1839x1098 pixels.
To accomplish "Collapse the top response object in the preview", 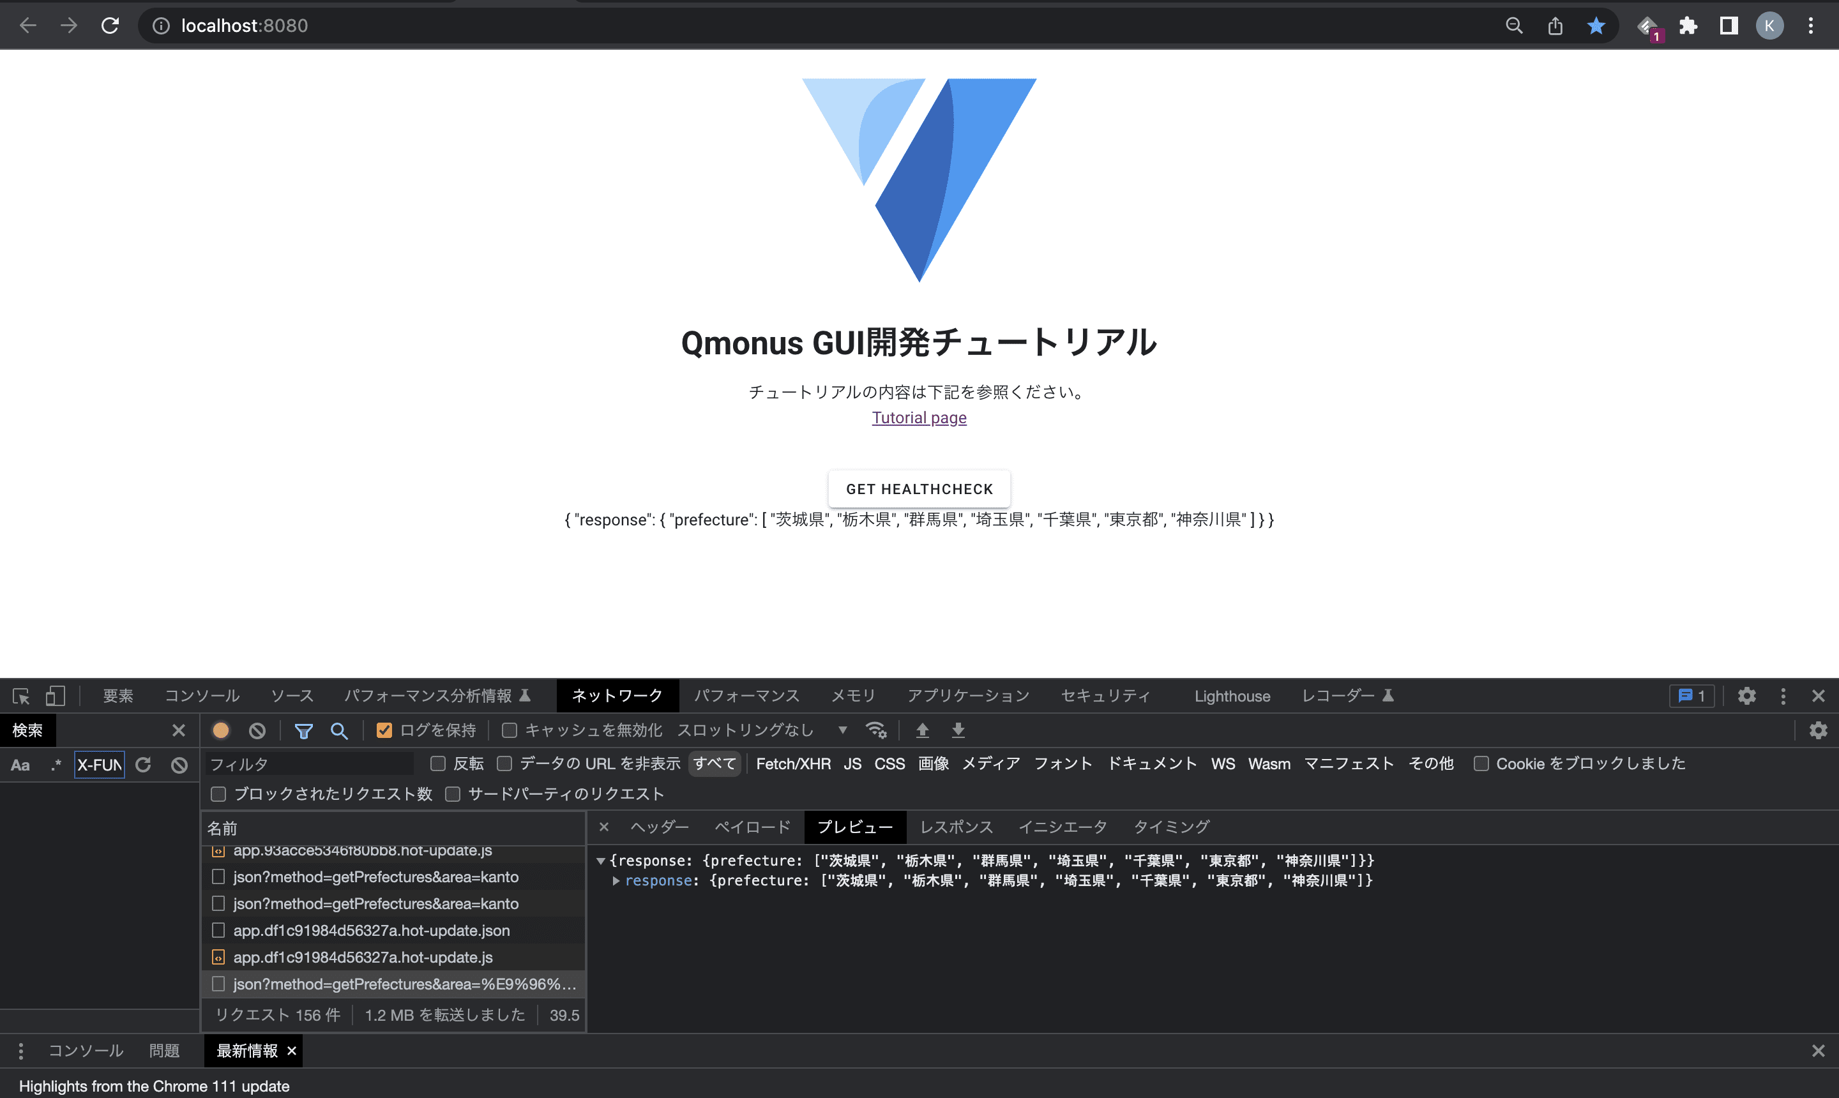I will tap(601, 861).
